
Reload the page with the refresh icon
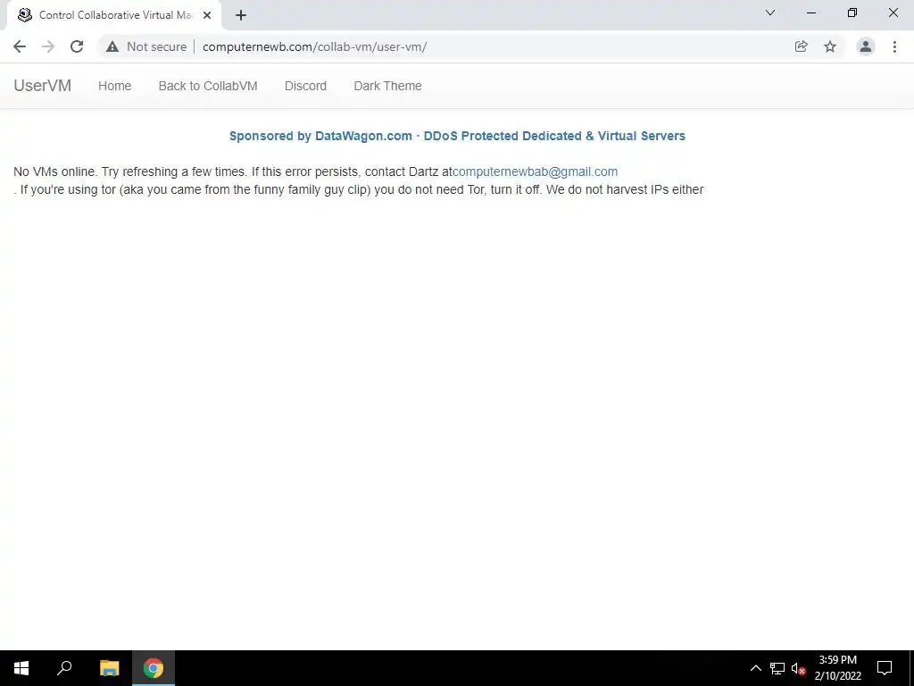coord(77,46)
